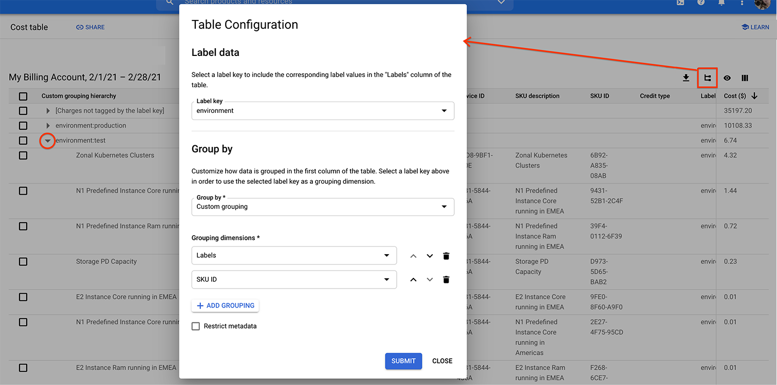
Task: Open the table configuration hierarchy icon
Action: (x=707, y=78)
